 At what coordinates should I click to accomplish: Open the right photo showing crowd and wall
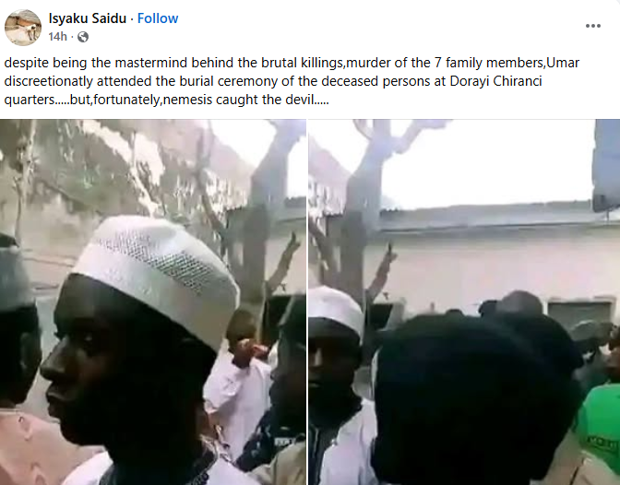click(464, 302)
